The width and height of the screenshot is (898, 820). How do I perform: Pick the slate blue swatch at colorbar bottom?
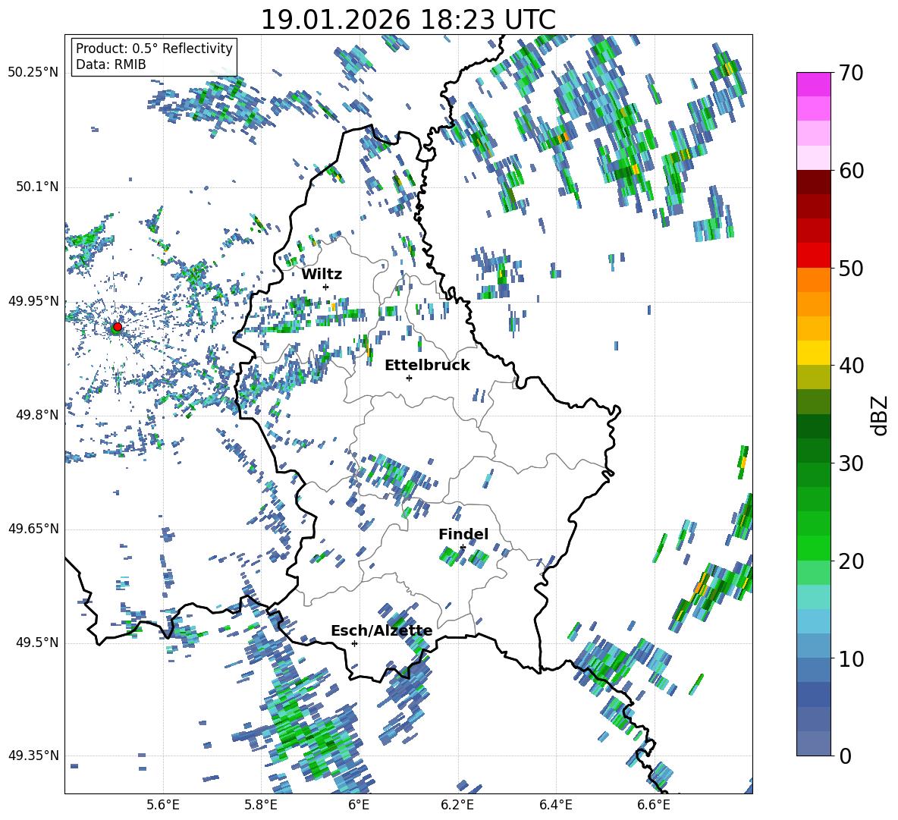[813, 743]
